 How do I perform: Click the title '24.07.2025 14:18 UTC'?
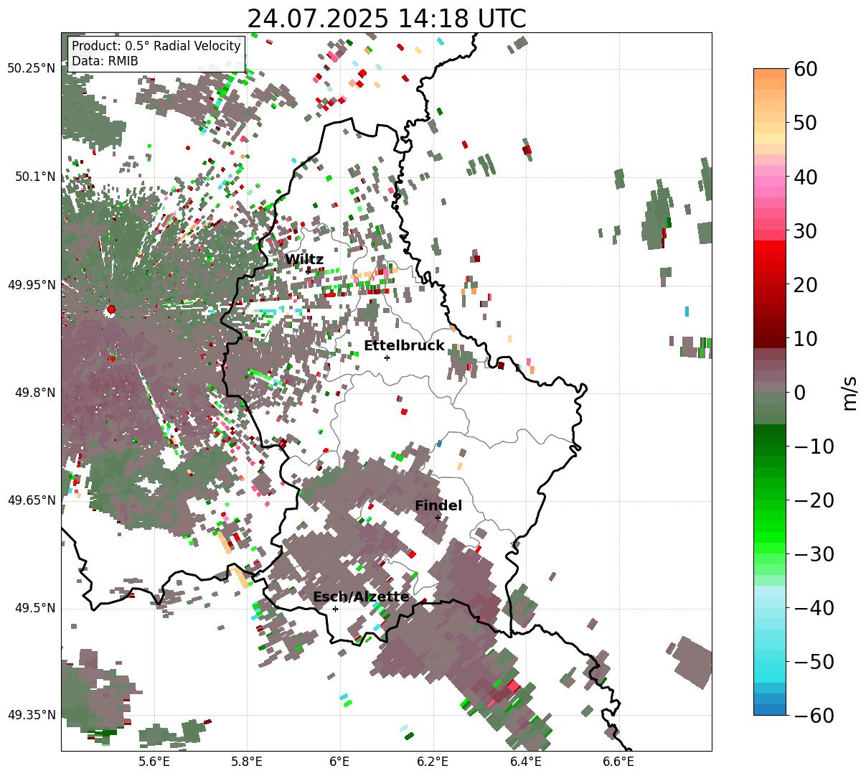click(387, 18)
